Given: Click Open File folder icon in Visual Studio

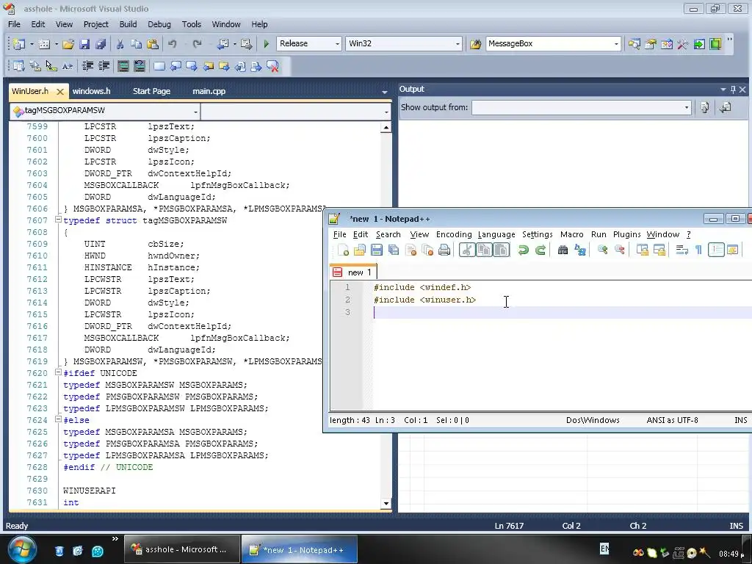Looking at the screenshot, I should click(68, 43).
